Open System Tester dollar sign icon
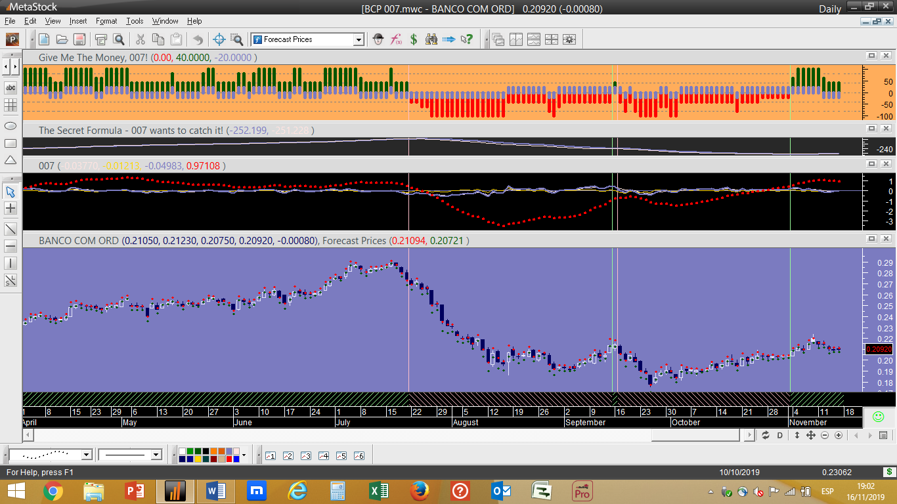 click(414, 39)
